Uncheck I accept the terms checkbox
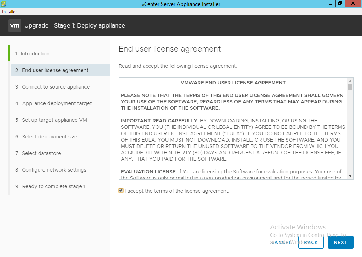Image resolution: width=362 pixels, height=257 pixels. [121, 190]
